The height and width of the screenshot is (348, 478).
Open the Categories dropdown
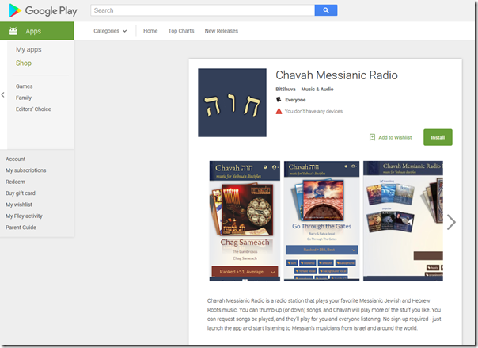(110, 31)
